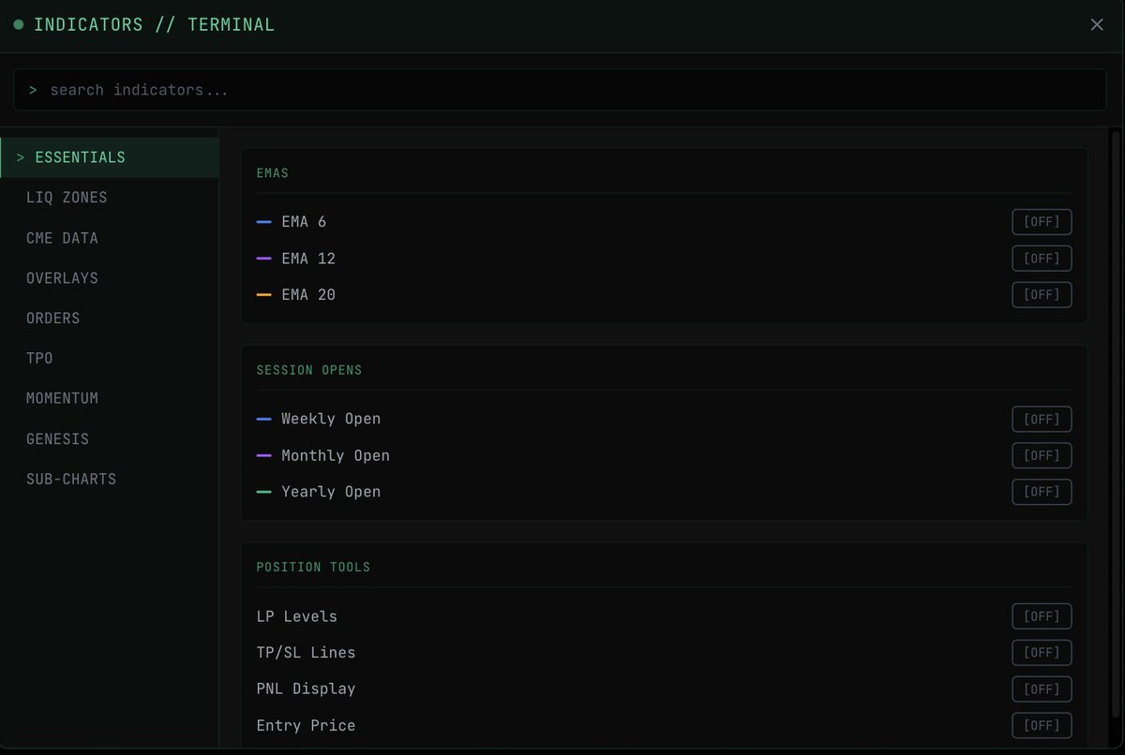The image size is (1125, 755).
Task: Select the GENESIS category
Action: [110, 438]
